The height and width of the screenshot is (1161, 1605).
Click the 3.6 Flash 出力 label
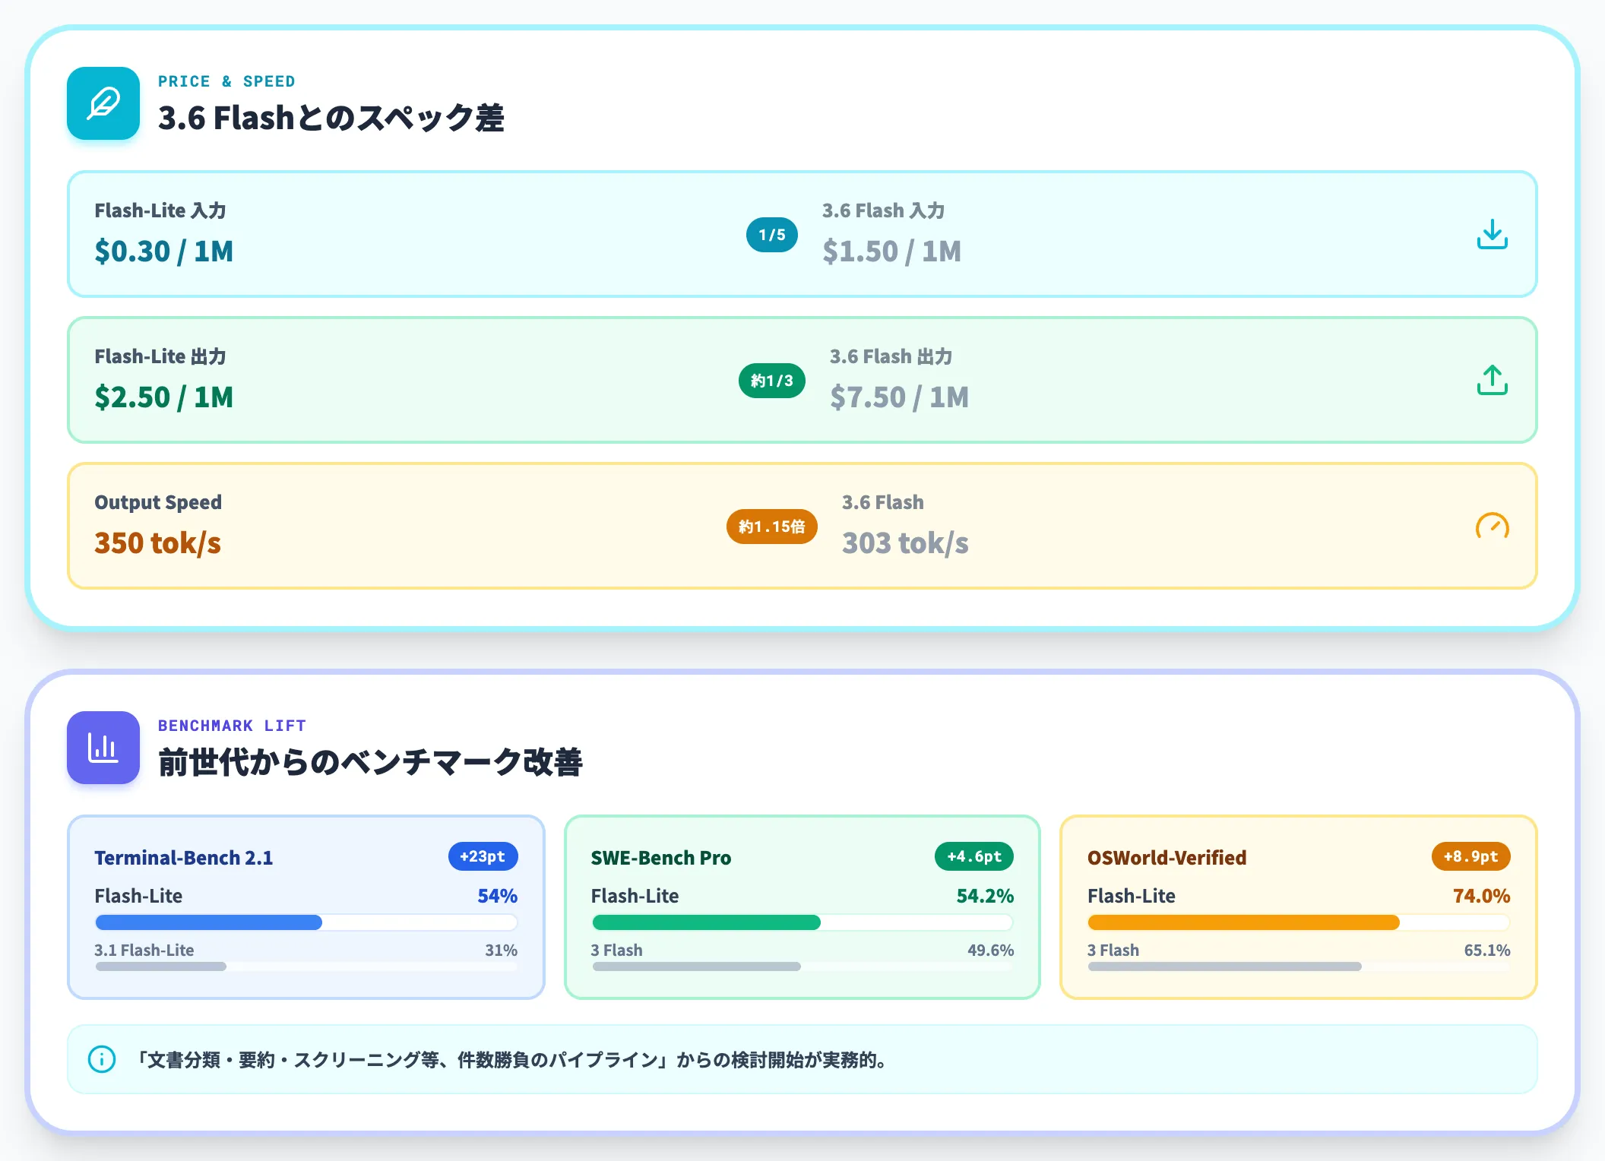[891, 356]
